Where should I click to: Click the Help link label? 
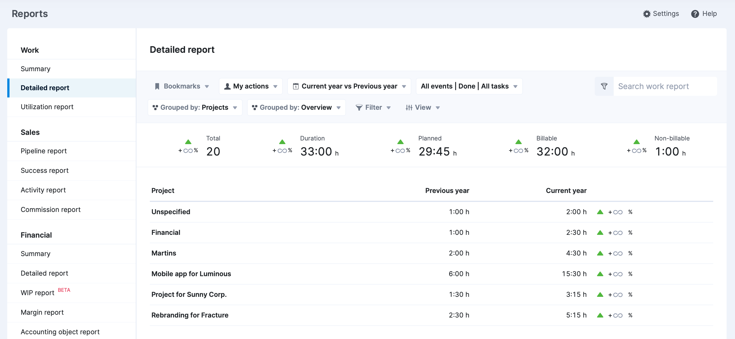709,14
